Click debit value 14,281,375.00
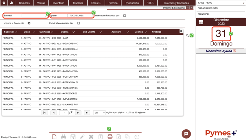Screen dimensions: 246x140 [x=142, y=43]
